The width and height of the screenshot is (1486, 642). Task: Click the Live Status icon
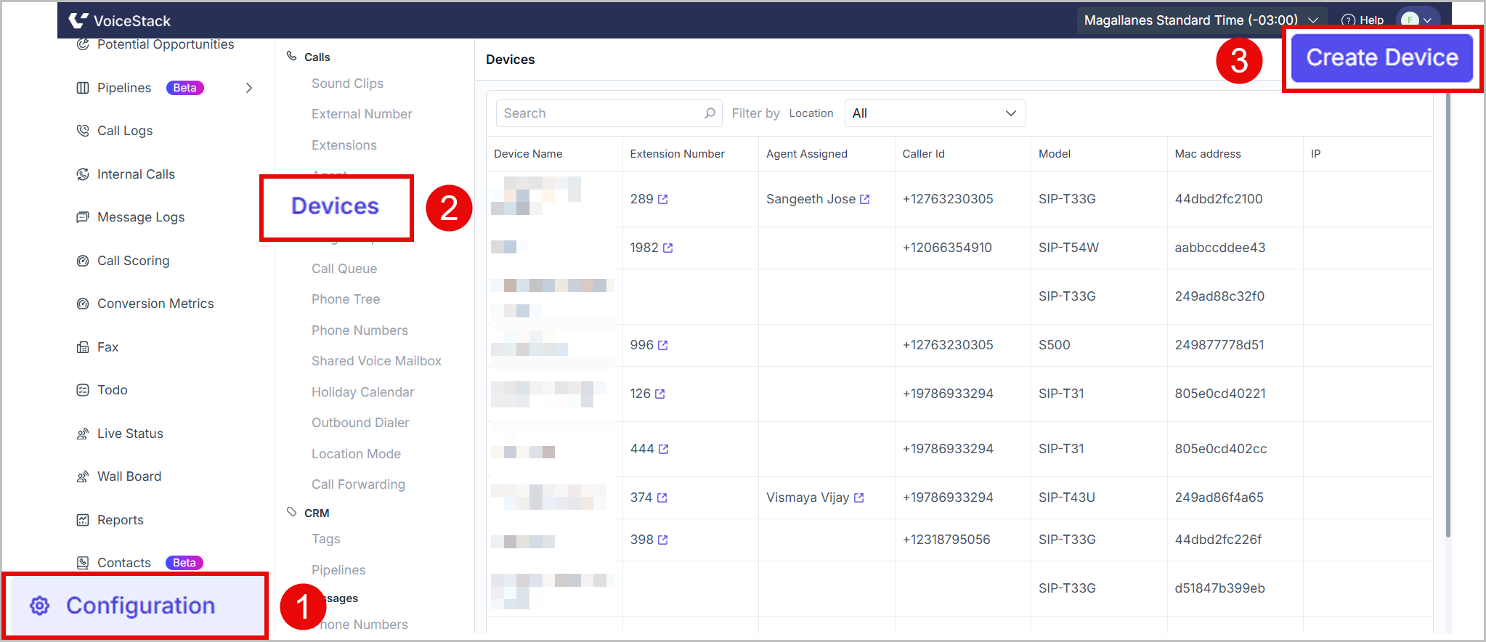point(83,434)
